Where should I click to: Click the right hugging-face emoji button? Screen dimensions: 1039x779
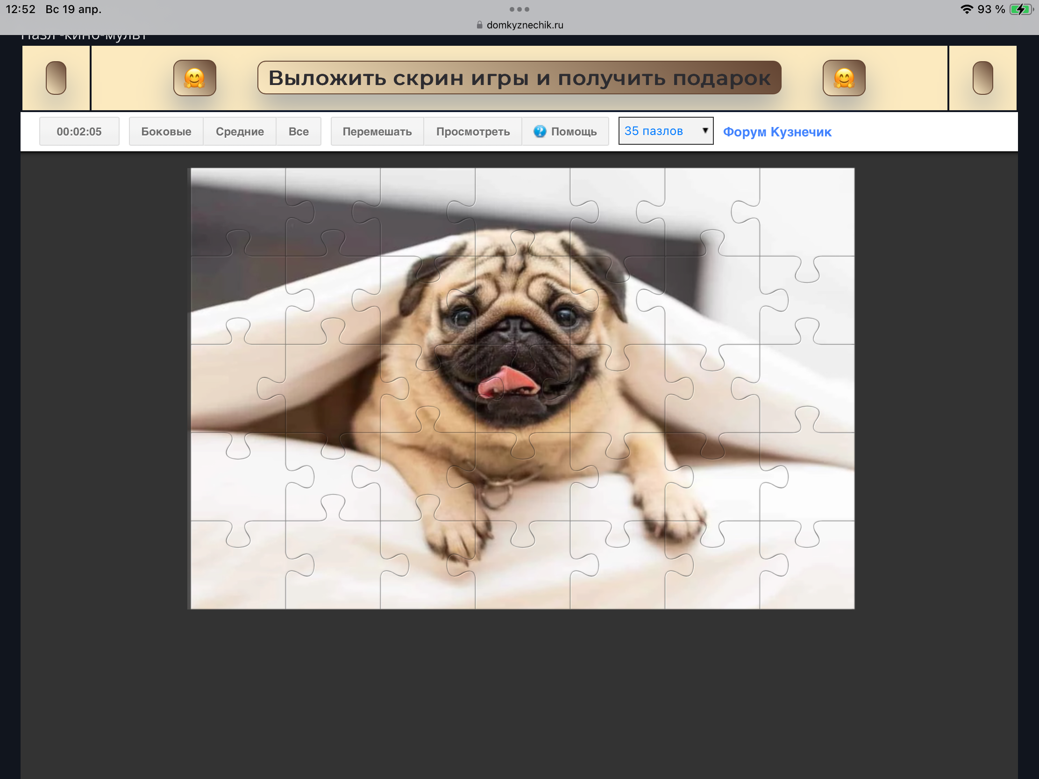[x=844, y=78]
